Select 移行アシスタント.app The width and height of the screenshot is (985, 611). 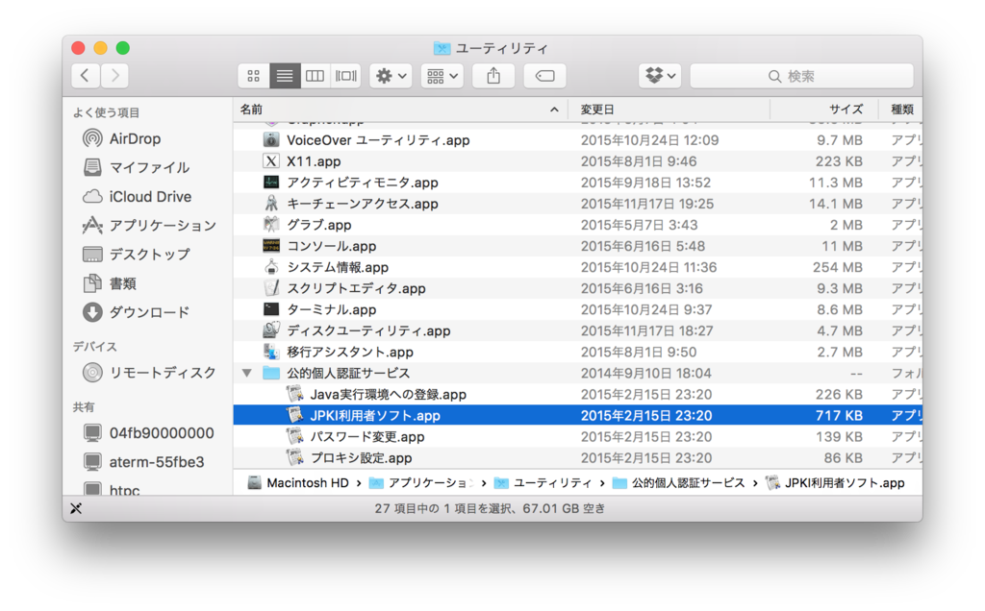[350, 352]
